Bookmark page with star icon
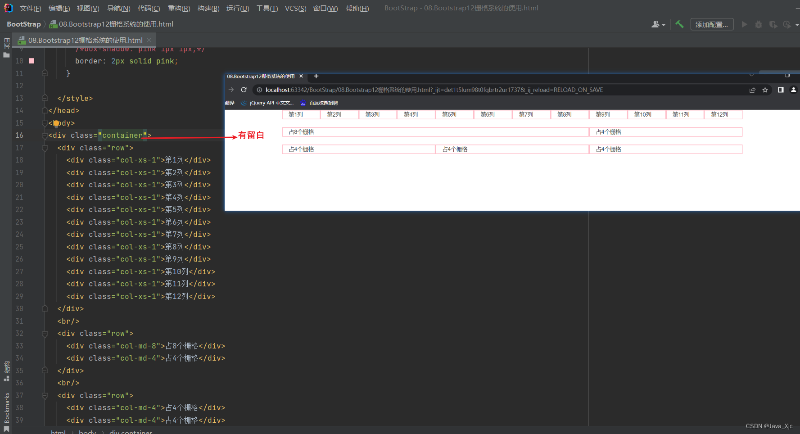800x434 pixels. tap(765, 90)
